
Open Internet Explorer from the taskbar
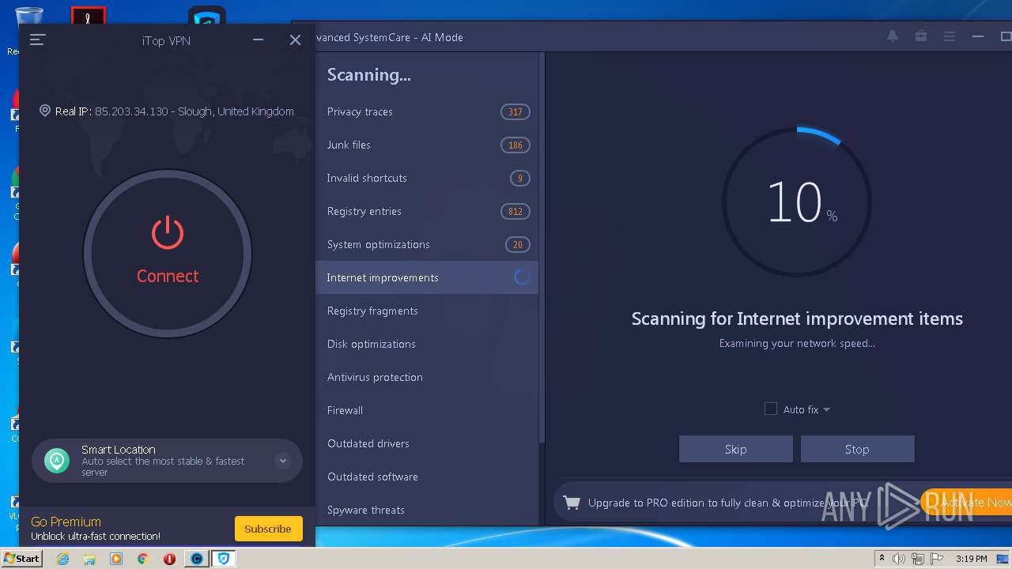click(x=63, y=559)
